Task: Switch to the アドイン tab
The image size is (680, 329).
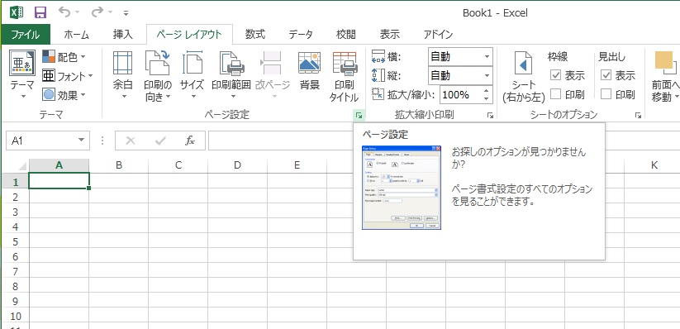Action: pyautogui.click(x=438, y=35)
